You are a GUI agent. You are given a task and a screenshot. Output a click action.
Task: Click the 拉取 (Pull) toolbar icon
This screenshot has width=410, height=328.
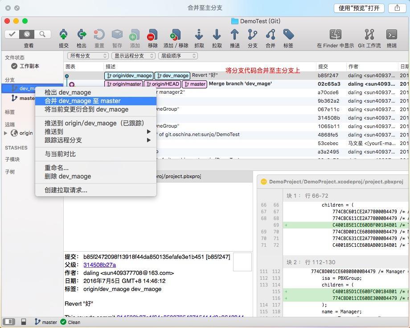217,35
